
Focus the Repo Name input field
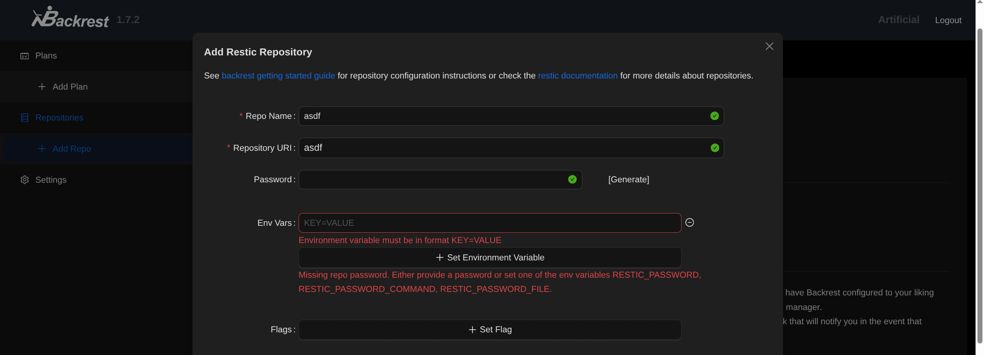504,116
